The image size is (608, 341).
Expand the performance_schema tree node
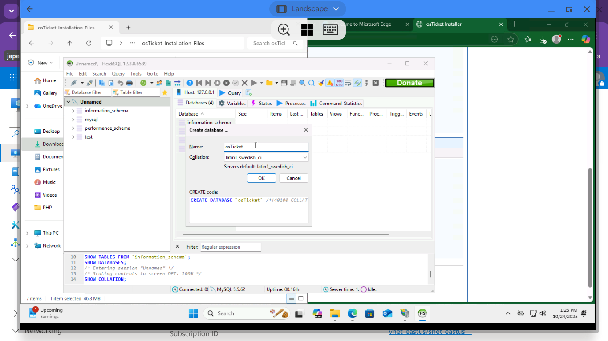tap(73, 128)
